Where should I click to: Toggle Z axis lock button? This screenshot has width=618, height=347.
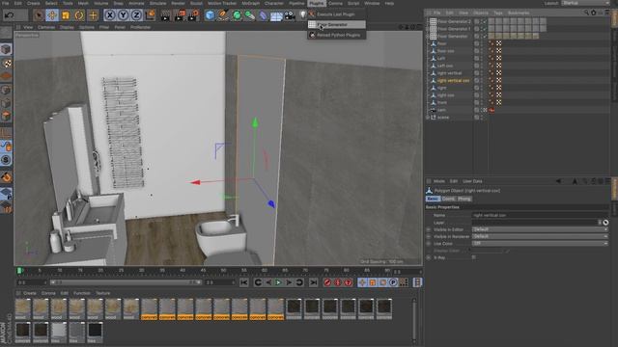137,15
